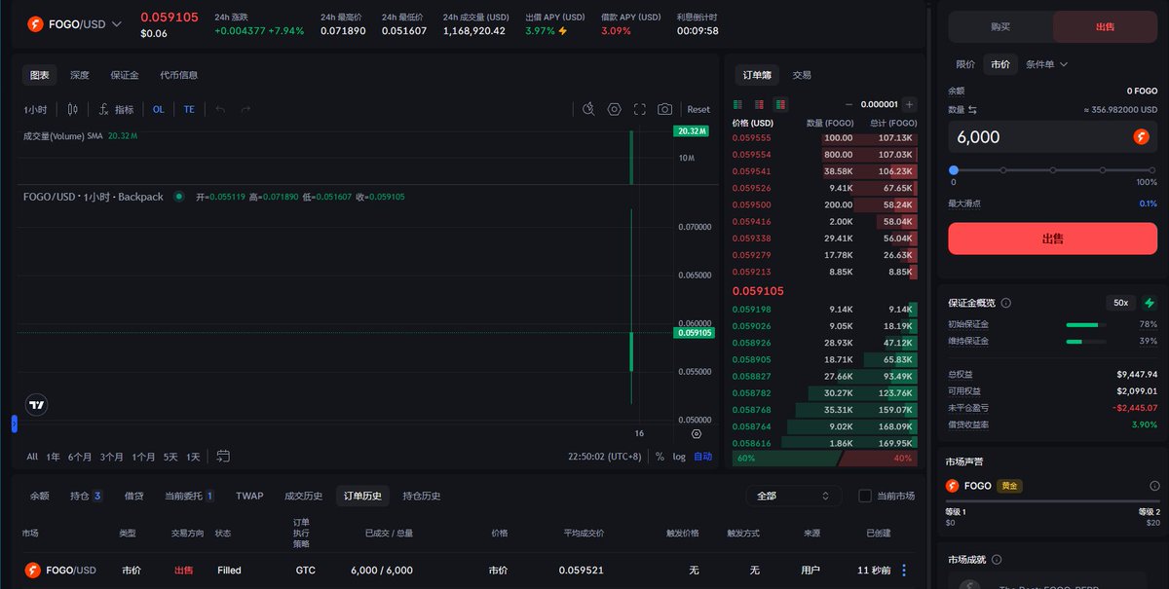Open the 成交历史 tab
Viewport: 1169px width, 589px height.
pyautogui.click(x=303, y=496)
